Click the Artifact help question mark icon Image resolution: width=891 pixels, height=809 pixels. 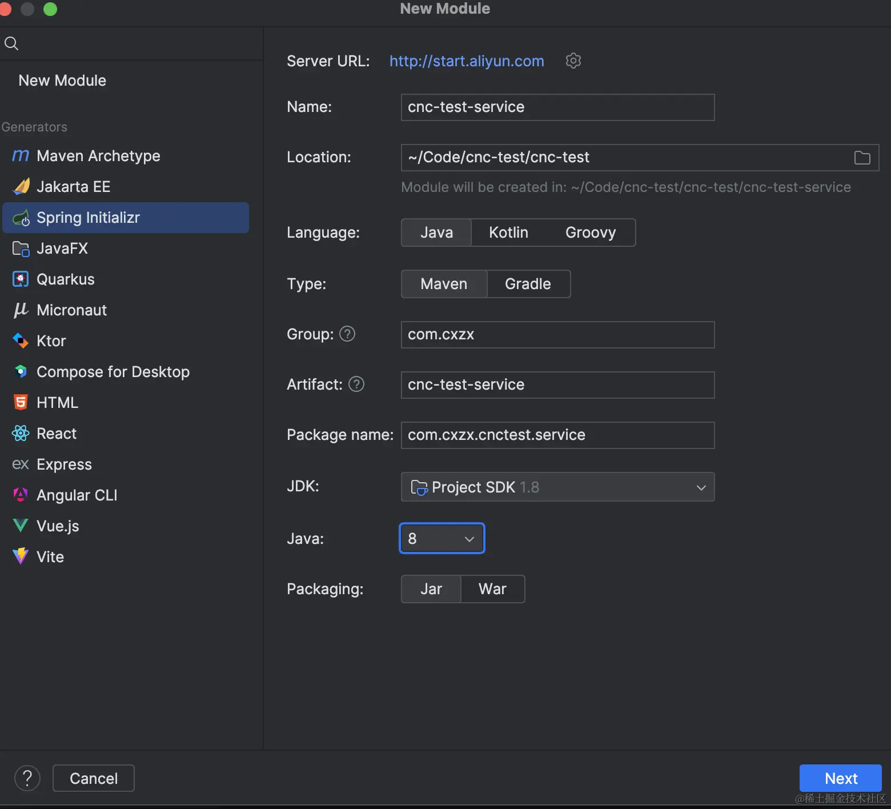click(x=356, y=384)
